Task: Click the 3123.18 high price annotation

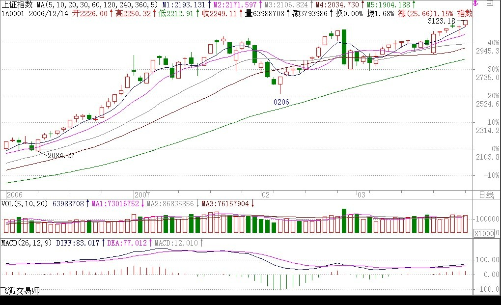Action: (x=441, y=21)
